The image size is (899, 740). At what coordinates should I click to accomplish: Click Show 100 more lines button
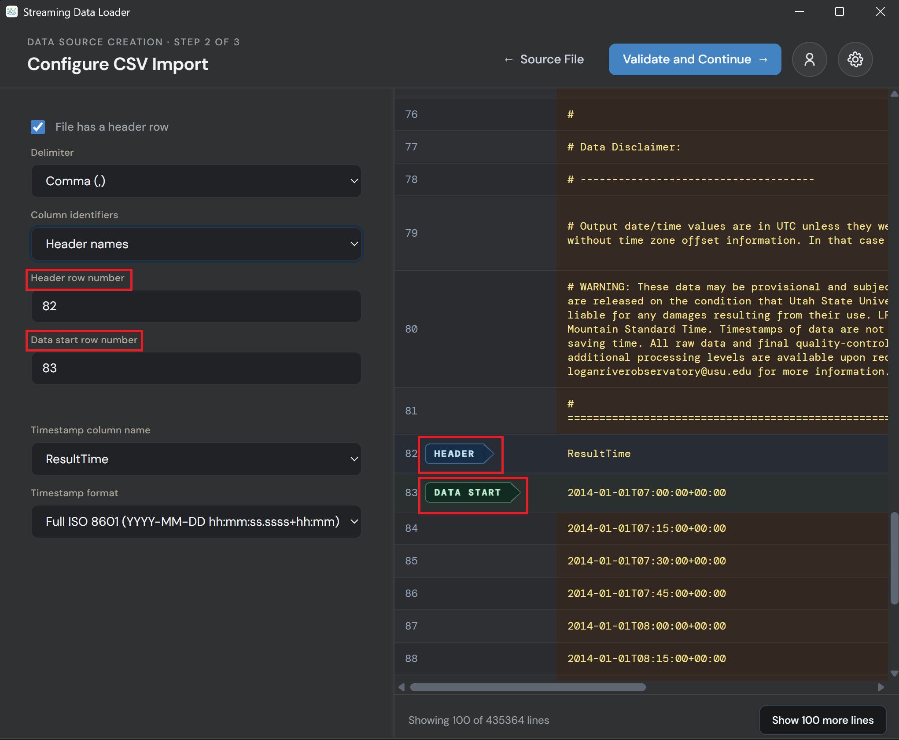click(x=822, y=720)
